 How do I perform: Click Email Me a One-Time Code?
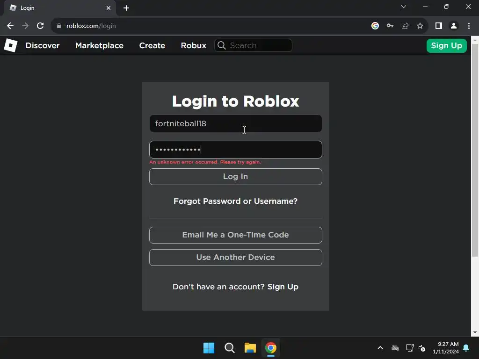pyautogui.click(x=236, y=235)
